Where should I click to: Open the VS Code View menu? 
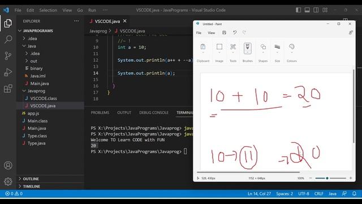click(67, 10)
